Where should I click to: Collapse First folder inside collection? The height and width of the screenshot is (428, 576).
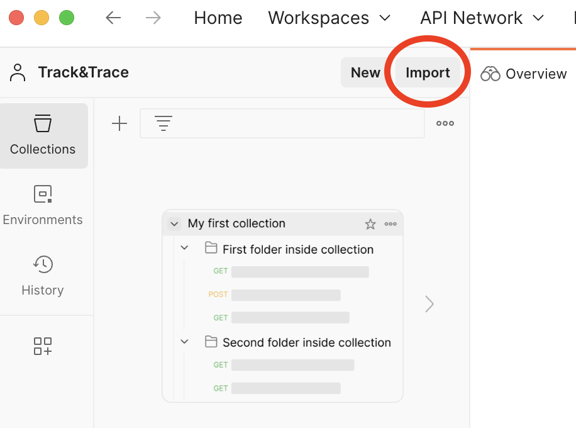(184, 248)
